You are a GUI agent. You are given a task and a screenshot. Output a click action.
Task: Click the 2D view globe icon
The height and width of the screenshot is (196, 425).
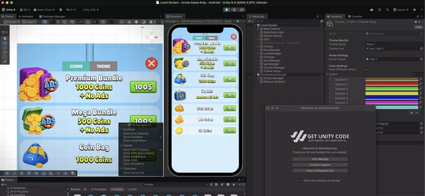pos(122,22)
